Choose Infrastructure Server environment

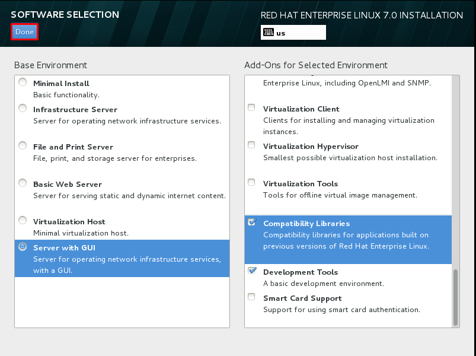point(22,108)
